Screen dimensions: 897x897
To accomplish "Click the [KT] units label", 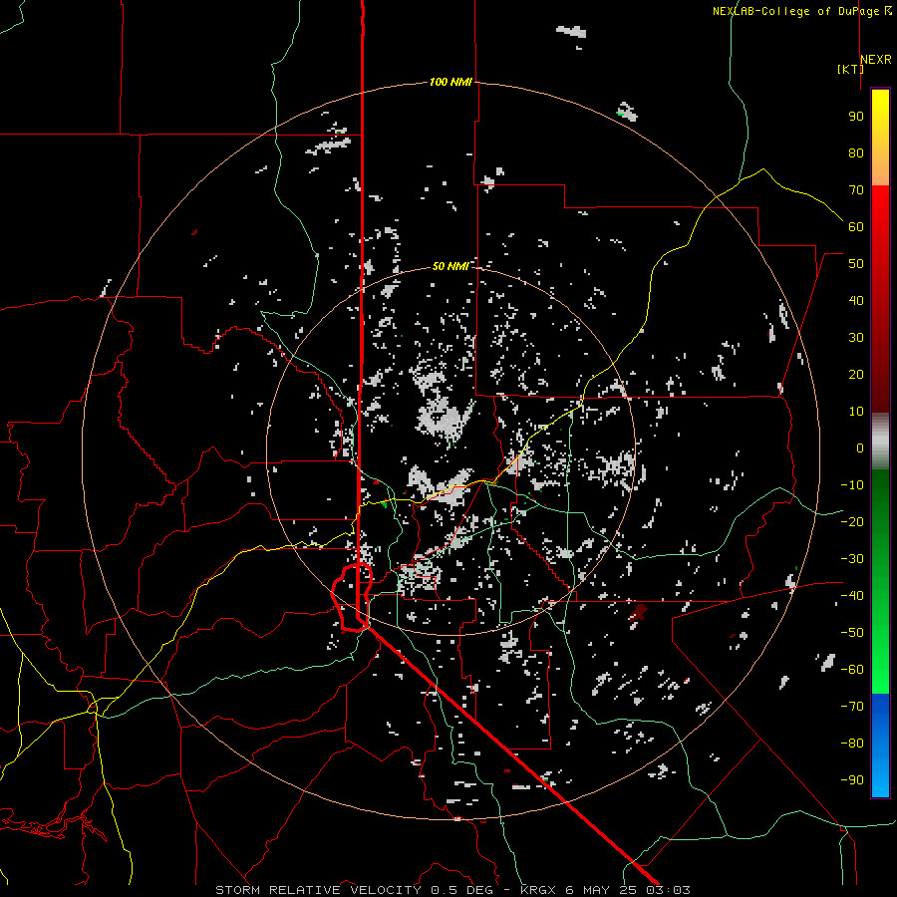I will point(851,69).
